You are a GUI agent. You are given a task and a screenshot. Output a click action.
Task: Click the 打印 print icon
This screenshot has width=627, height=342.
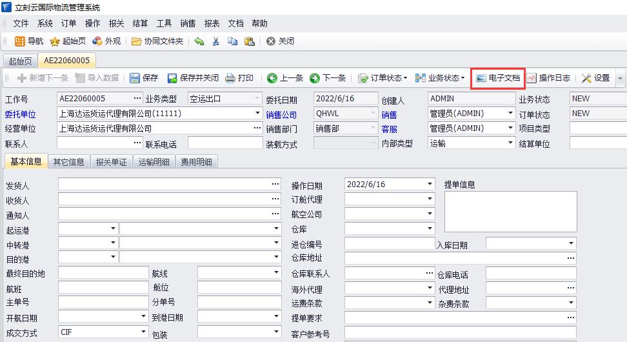pos(230,78)
